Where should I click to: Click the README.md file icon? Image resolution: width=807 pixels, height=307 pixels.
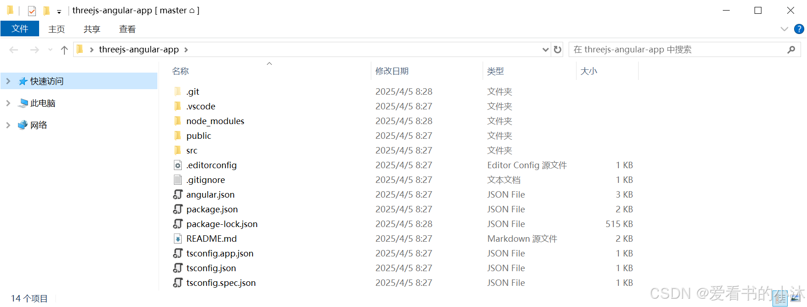178,239
